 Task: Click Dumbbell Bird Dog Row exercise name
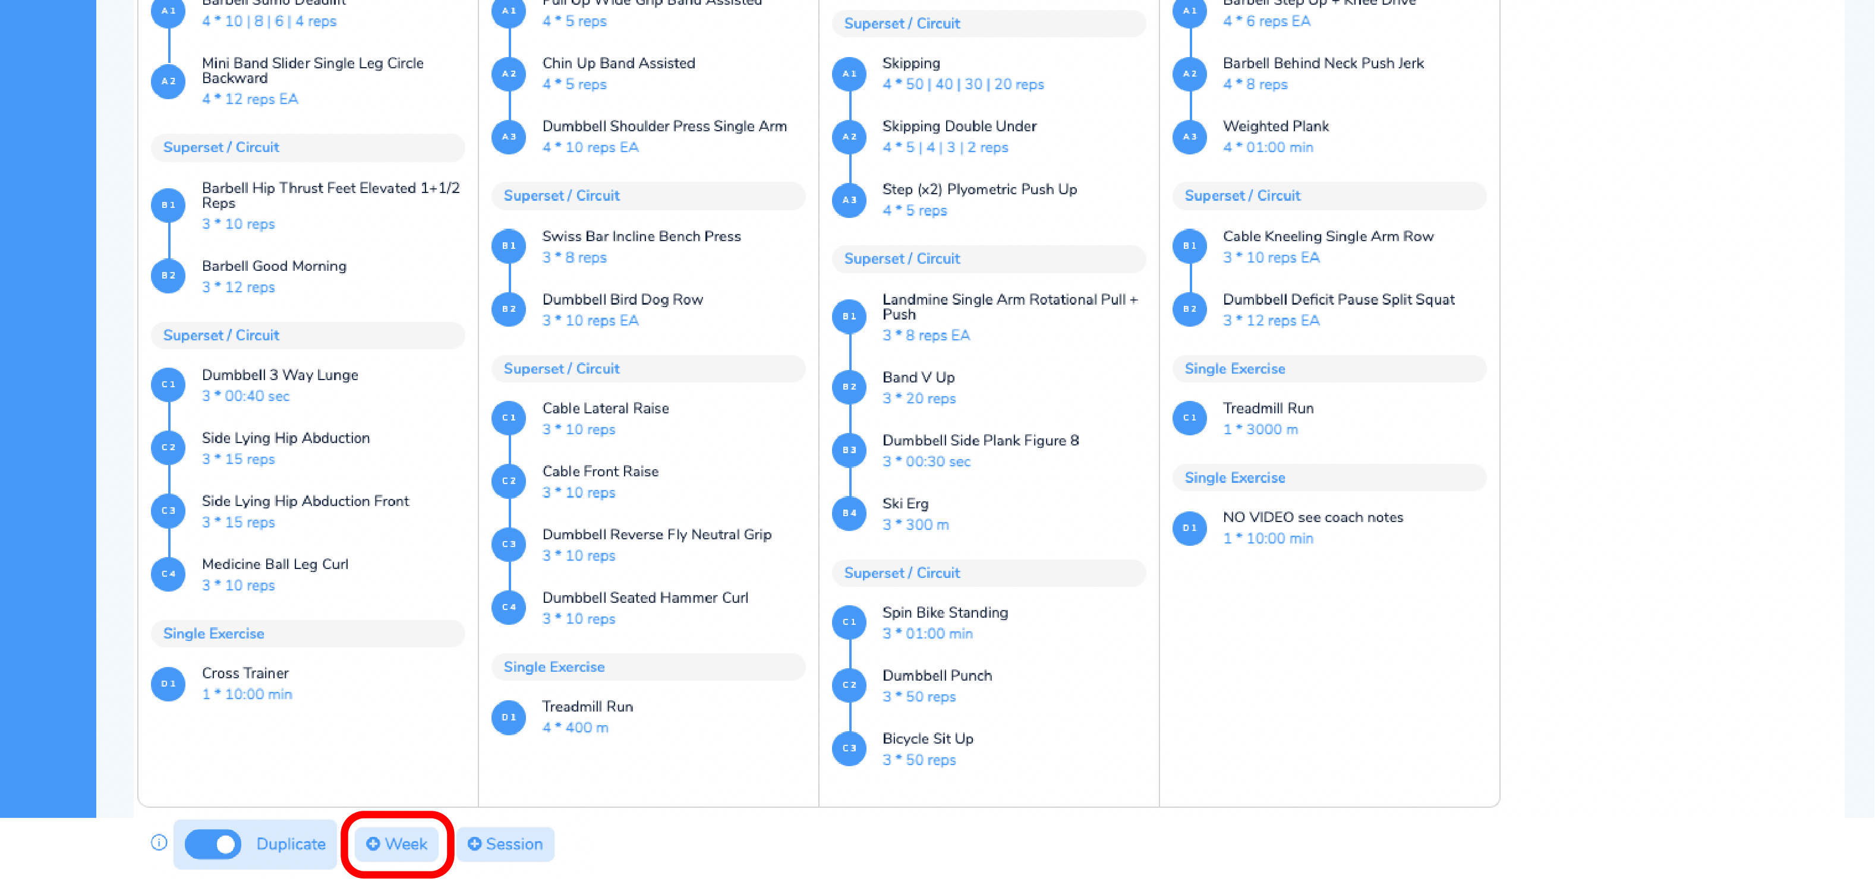[x=622, y=299]
